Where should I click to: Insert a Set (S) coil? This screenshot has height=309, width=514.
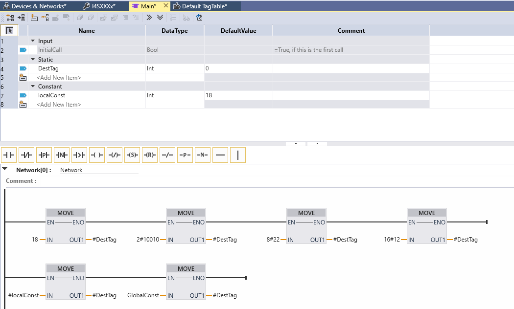click(132, 155)
